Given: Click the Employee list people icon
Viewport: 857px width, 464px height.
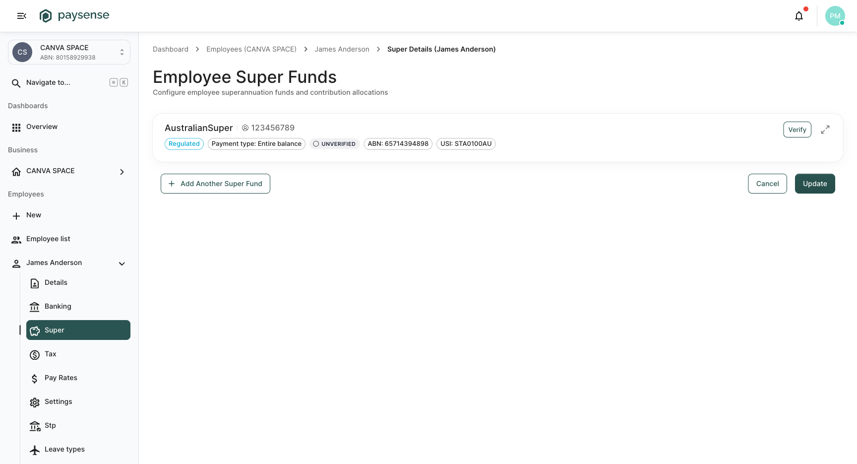Looking at the screenshot, I should [x=16, y=240].
